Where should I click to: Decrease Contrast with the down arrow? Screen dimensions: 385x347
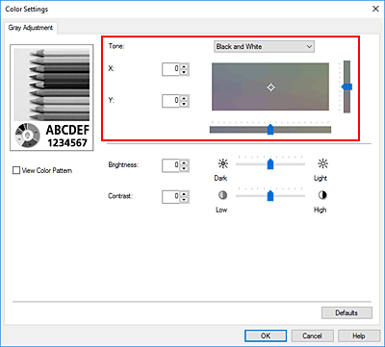[x=184, y=200]
